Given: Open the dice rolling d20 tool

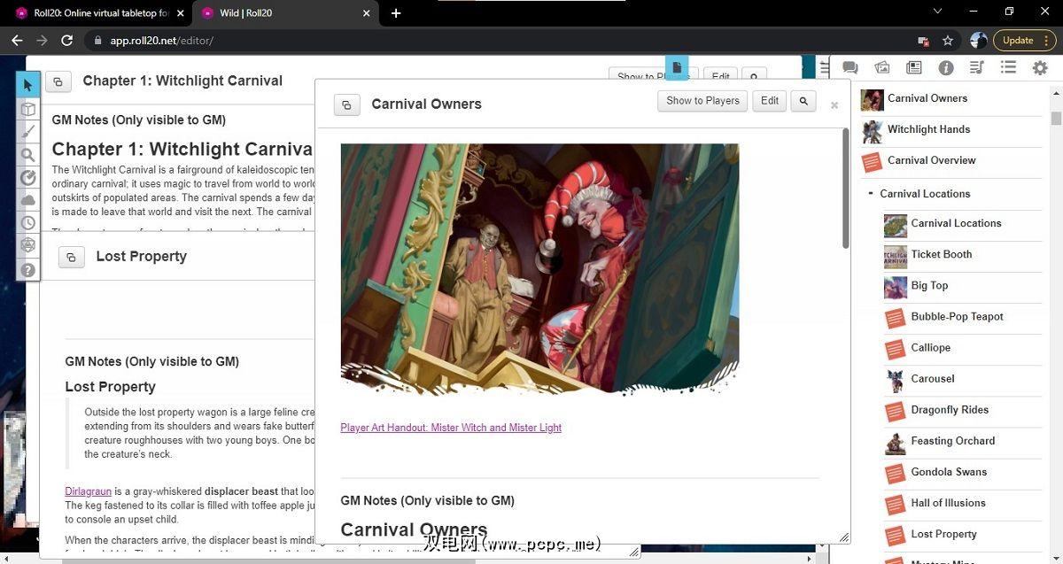Looking at the screenshot, I should tap(27, 246).
